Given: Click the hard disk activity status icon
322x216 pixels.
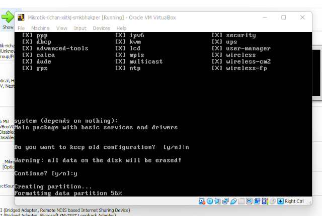Looking at the screenshot, I should click(202, 201).
